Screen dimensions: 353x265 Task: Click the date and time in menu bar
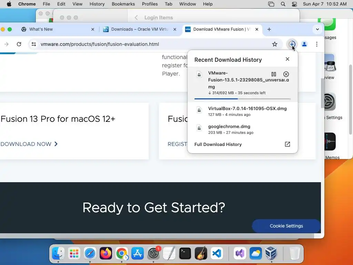(325, 4)
